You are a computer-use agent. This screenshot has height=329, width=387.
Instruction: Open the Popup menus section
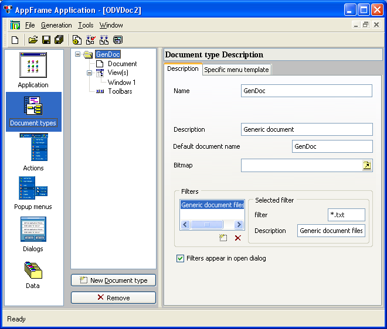pyautogui.click(x=33, y=193)
